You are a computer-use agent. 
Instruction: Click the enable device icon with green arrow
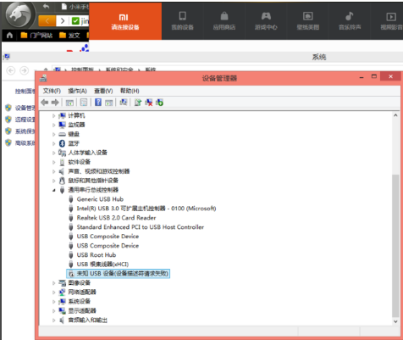pyautogui.click(x=159, y=103)
